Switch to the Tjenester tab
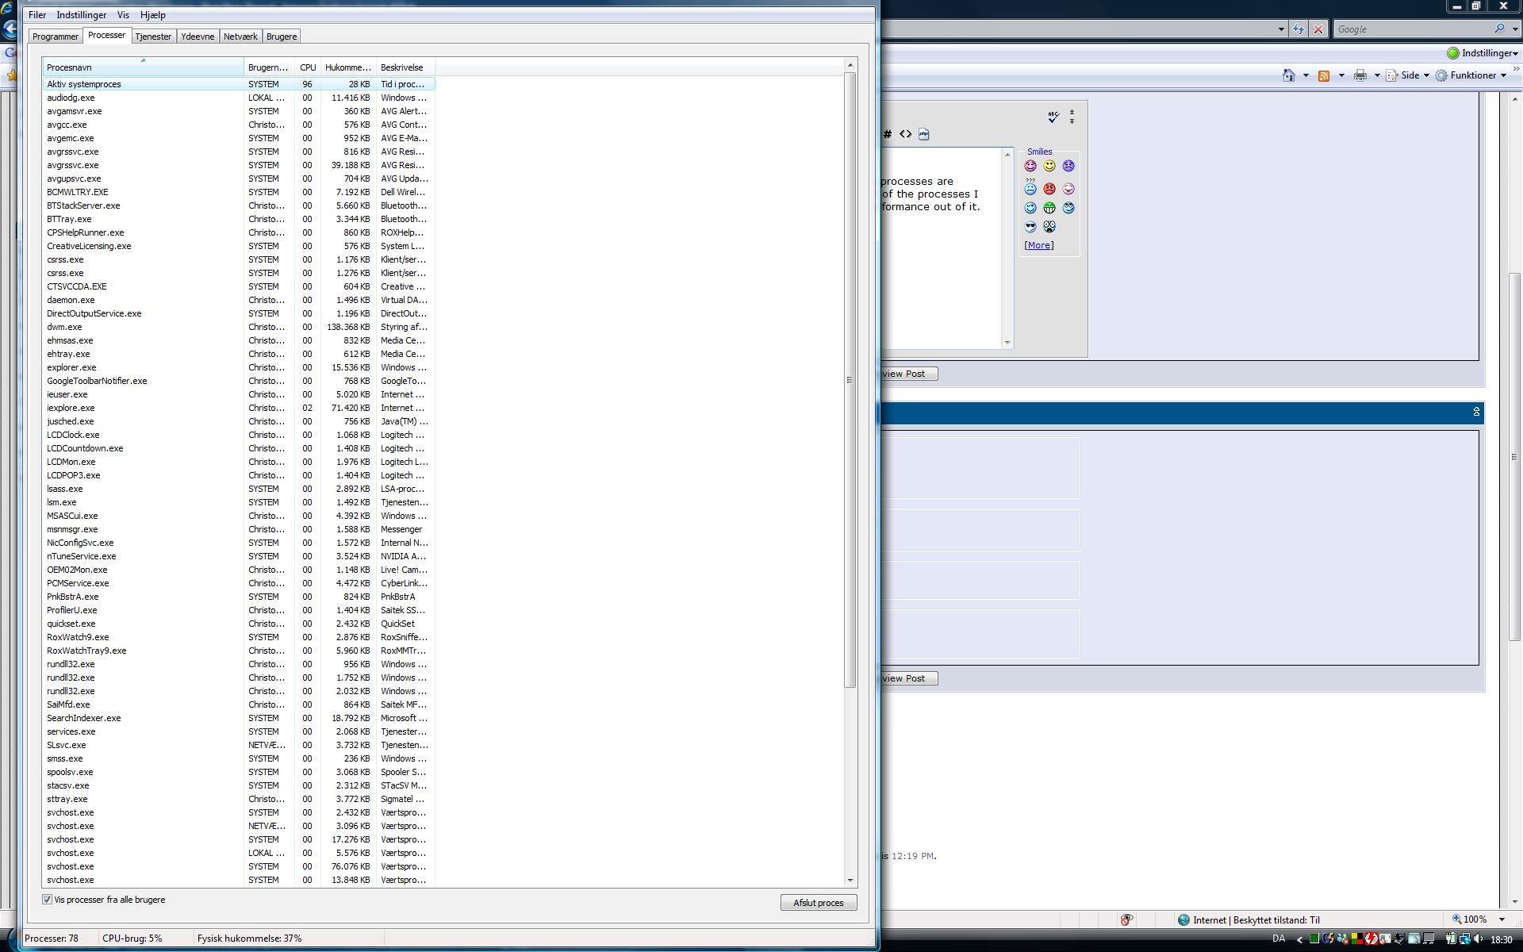 [x=153, y=36]
